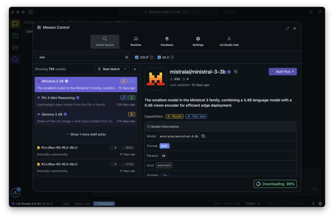Open the Chat sidebar icon
Viewport: 334px width, 218px height.
(15, 24)
